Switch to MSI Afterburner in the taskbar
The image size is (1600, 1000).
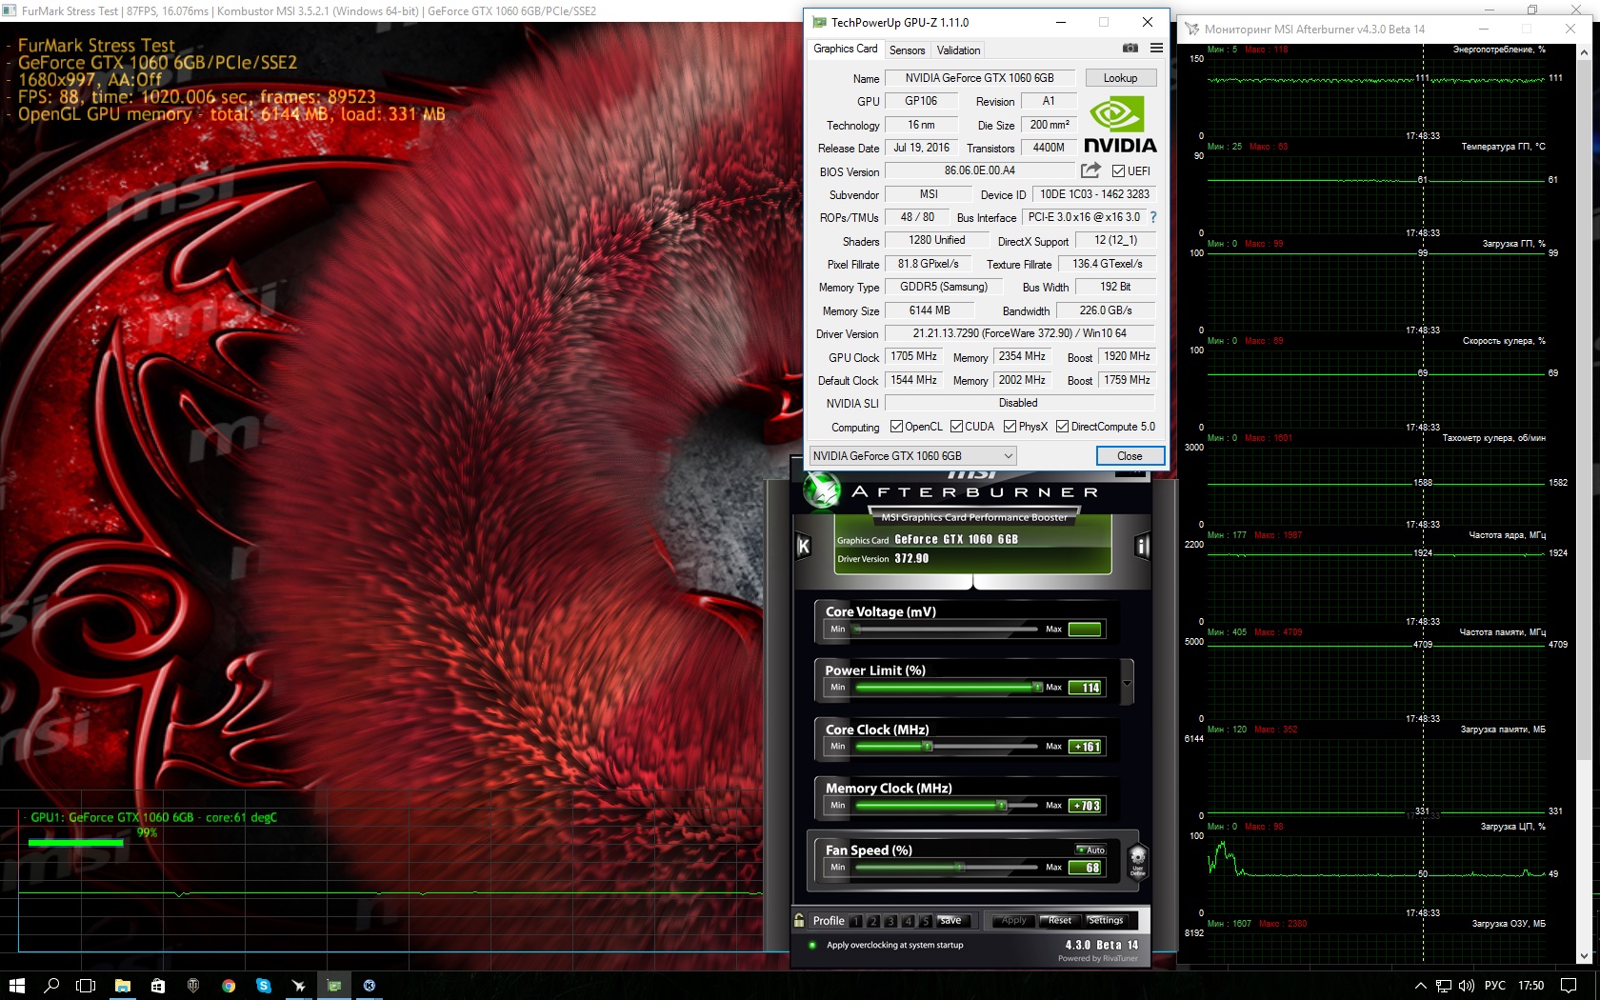299,986
